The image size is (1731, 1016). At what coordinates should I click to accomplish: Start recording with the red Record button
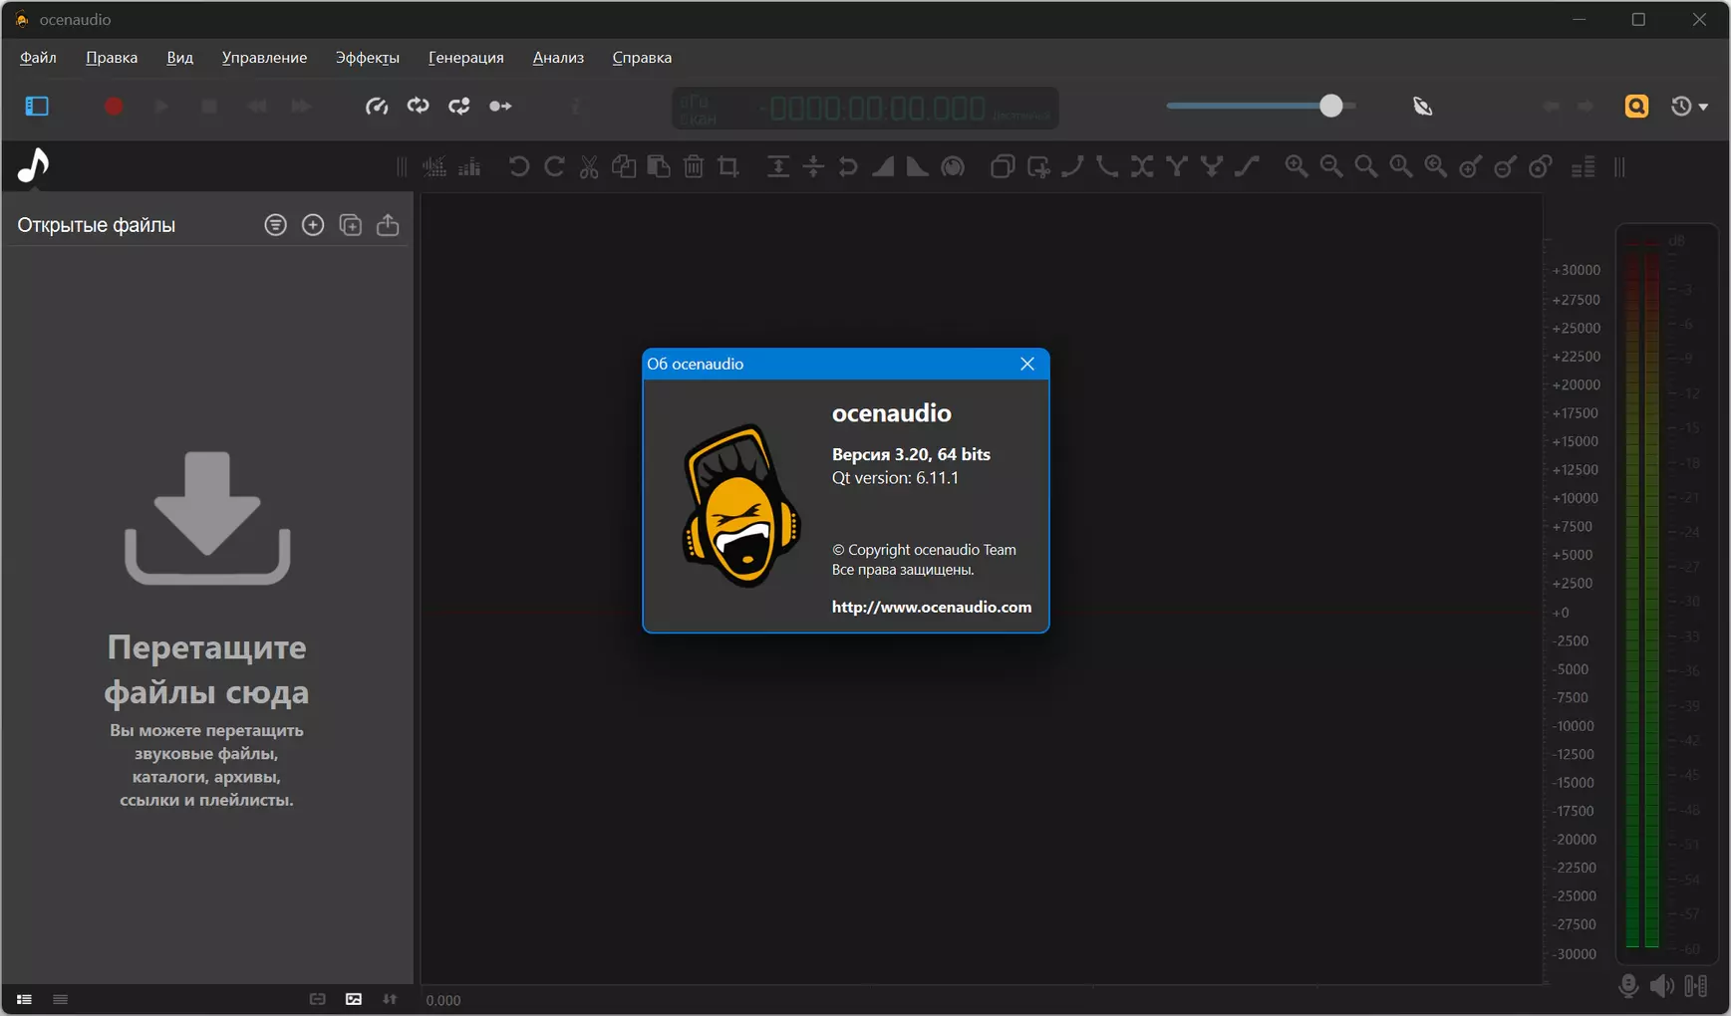click(114, 106)
